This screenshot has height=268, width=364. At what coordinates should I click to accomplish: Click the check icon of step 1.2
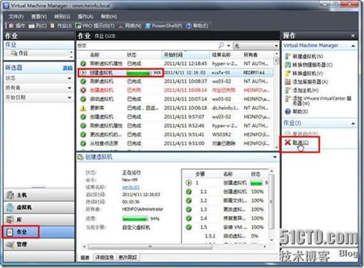(x=189, y=200)
